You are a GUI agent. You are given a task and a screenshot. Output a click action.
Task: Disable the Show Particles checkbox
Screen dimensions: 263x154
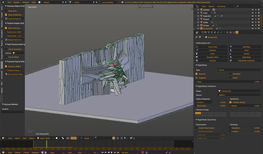pos(6,28)
